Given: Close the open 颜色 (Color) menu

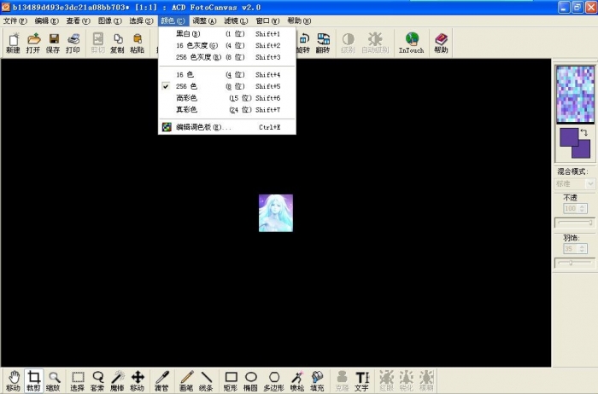Looking at the screenshot, I should tap(173, 21).
